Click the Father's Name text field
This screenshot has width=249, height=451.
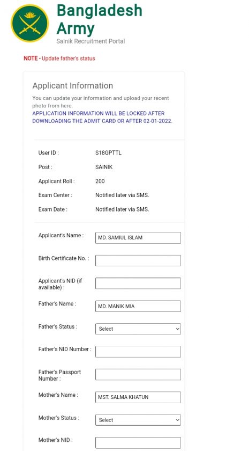pyautogui.click(x=138, y=306)
